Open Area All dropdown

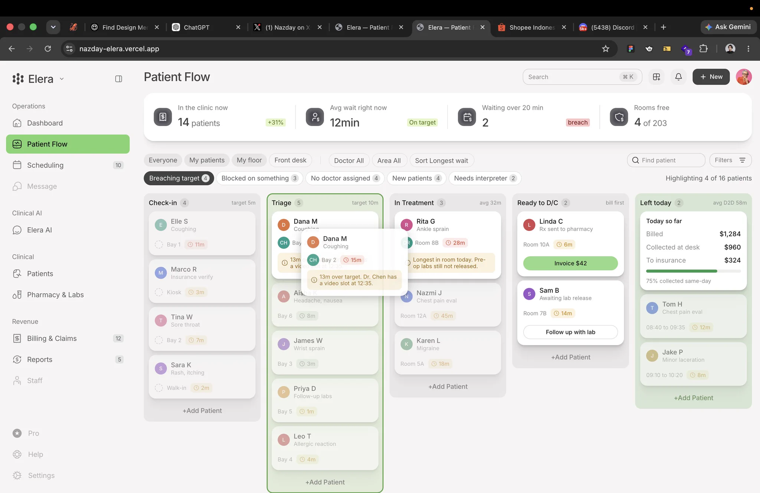[x=389, y=161]
